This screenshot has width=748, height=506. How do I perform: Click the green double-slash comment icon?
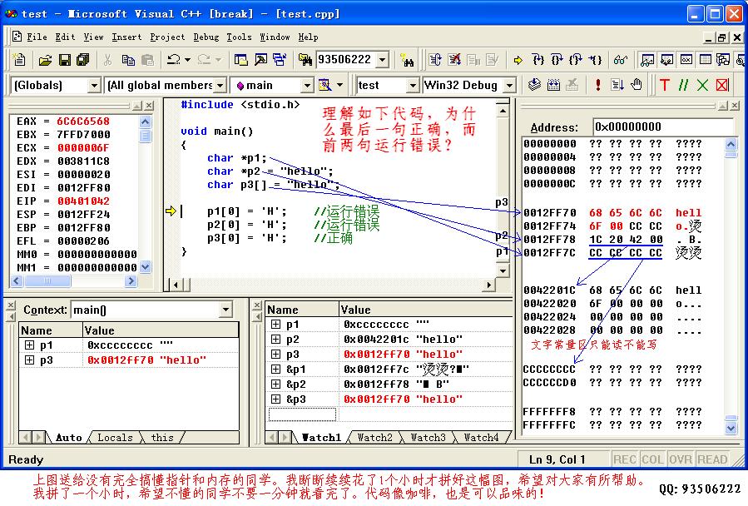pos(683,85)
